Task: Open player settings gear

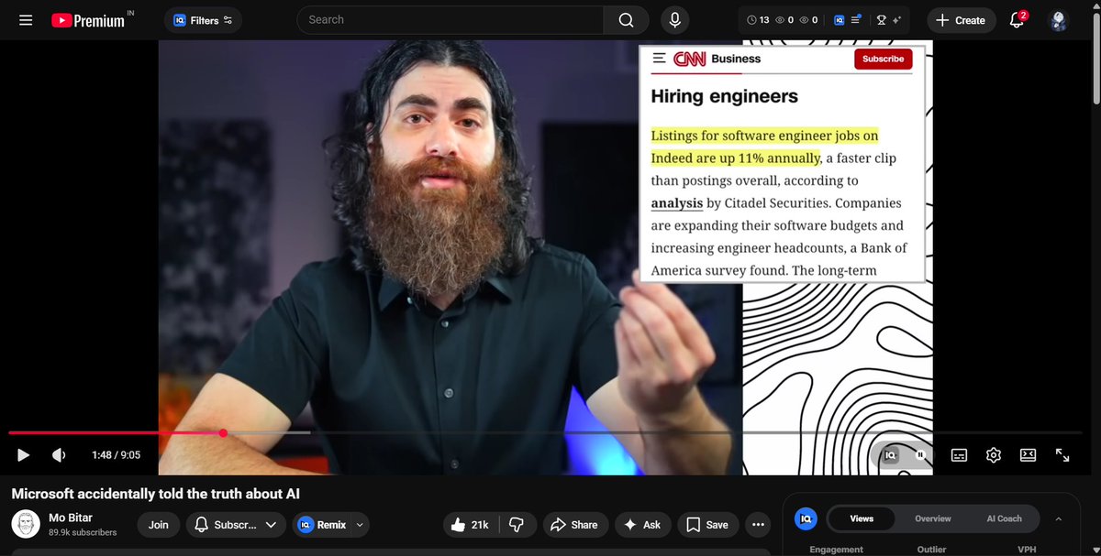Action: [994, 455]
